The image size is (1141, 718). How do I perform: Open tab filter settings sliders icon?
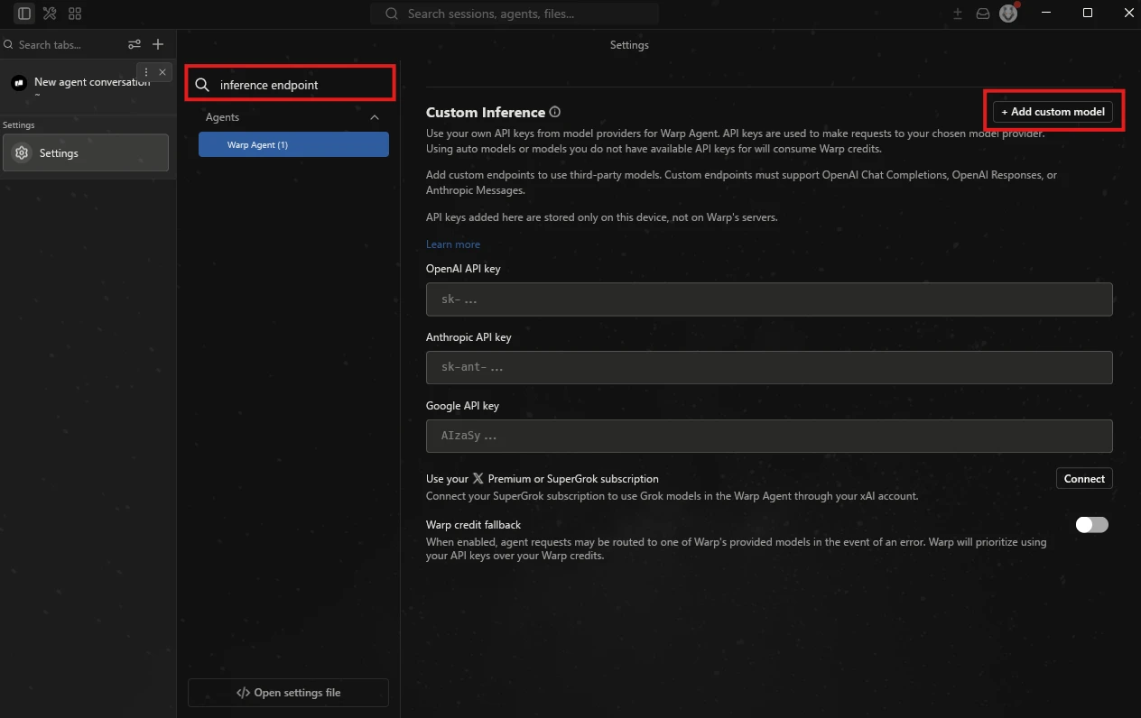point(135,44)
